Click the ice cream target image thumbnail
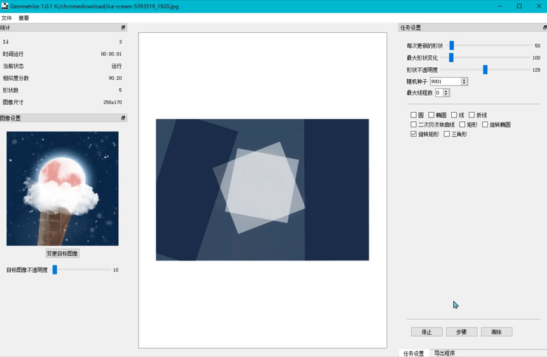 (62, 188)
